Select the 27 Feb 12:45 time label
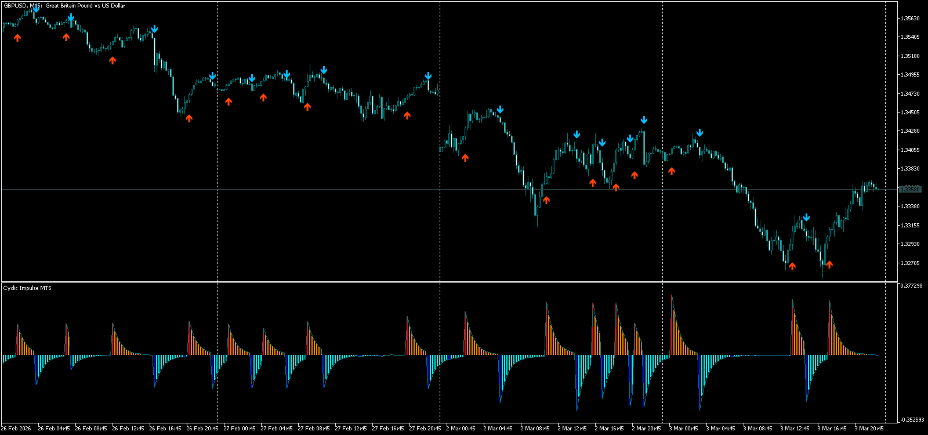The image size is (928, 435). [x=351, y=429]
